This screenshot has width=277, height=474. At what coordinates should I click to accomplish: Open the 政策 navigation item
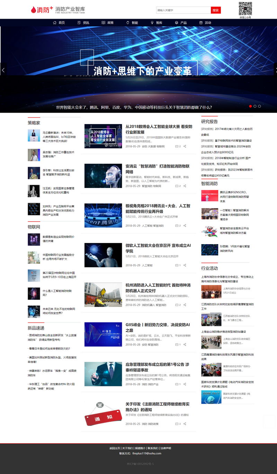[108, 23]
